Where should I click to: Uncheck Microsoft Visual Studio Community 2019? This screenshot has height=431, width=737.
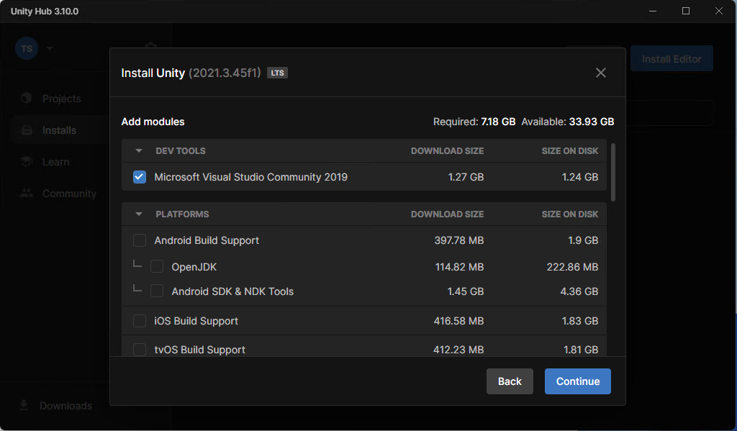140,177
